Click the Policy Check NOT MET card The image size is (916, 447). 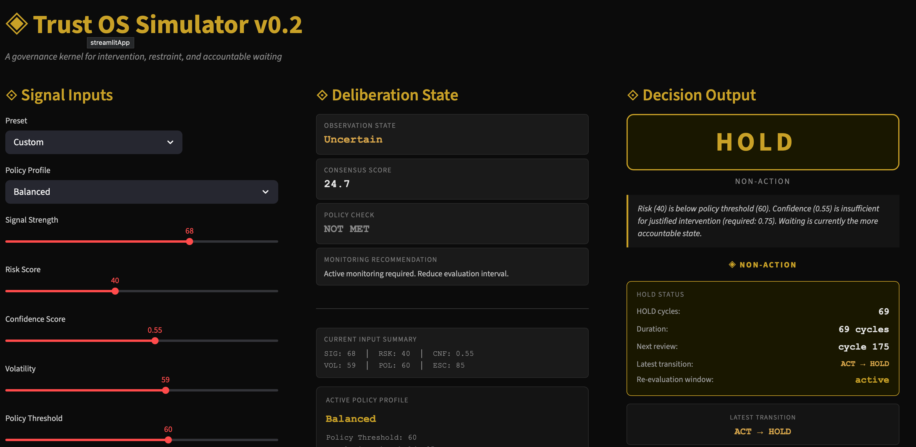pyautogui.click(x=452, y=224)
